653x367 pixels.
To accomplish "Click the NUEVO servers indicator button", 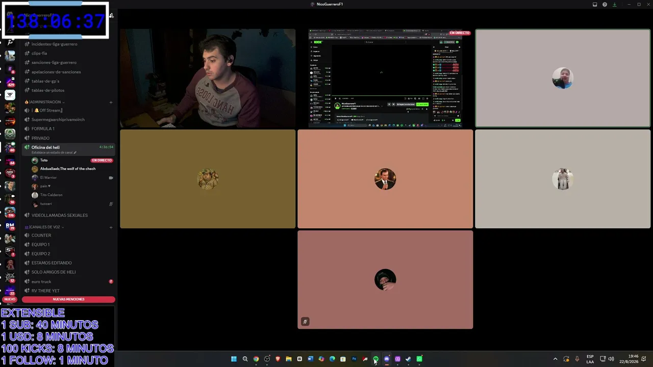I will (10, 299).
